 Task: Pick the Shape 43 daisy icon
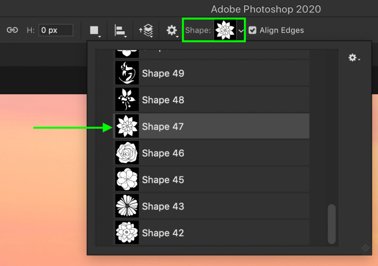coord(127,206)
